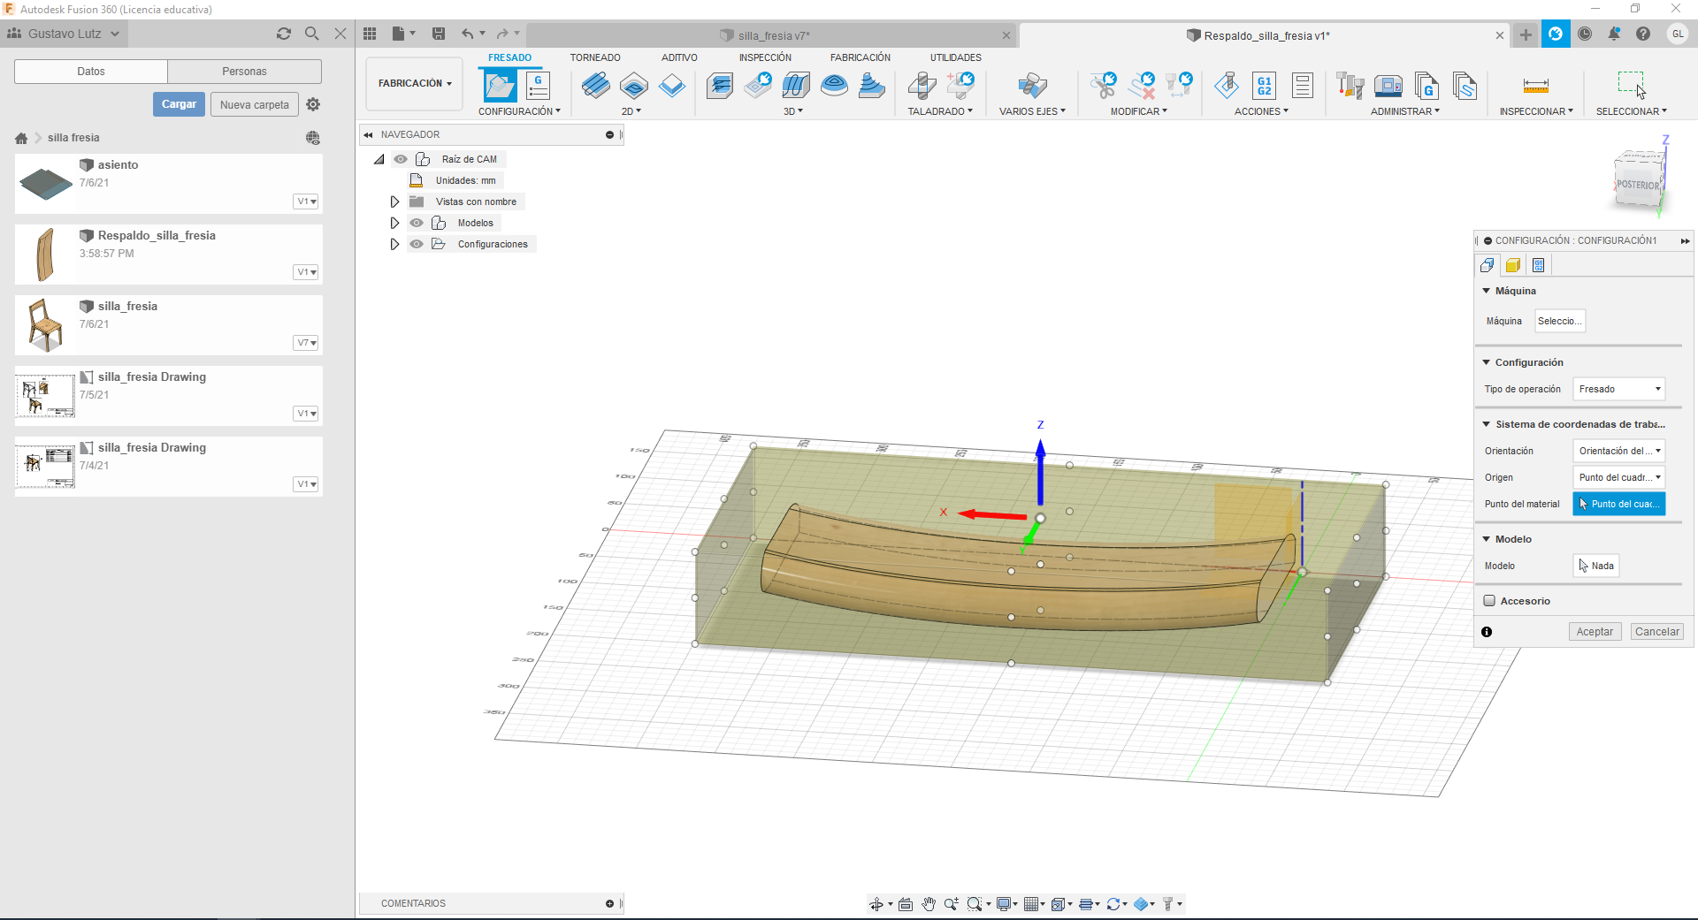Click the Measure icon in INSPECCIONAR
Viewport: 1698px width, 920px height.
[x=1536, y=86]
